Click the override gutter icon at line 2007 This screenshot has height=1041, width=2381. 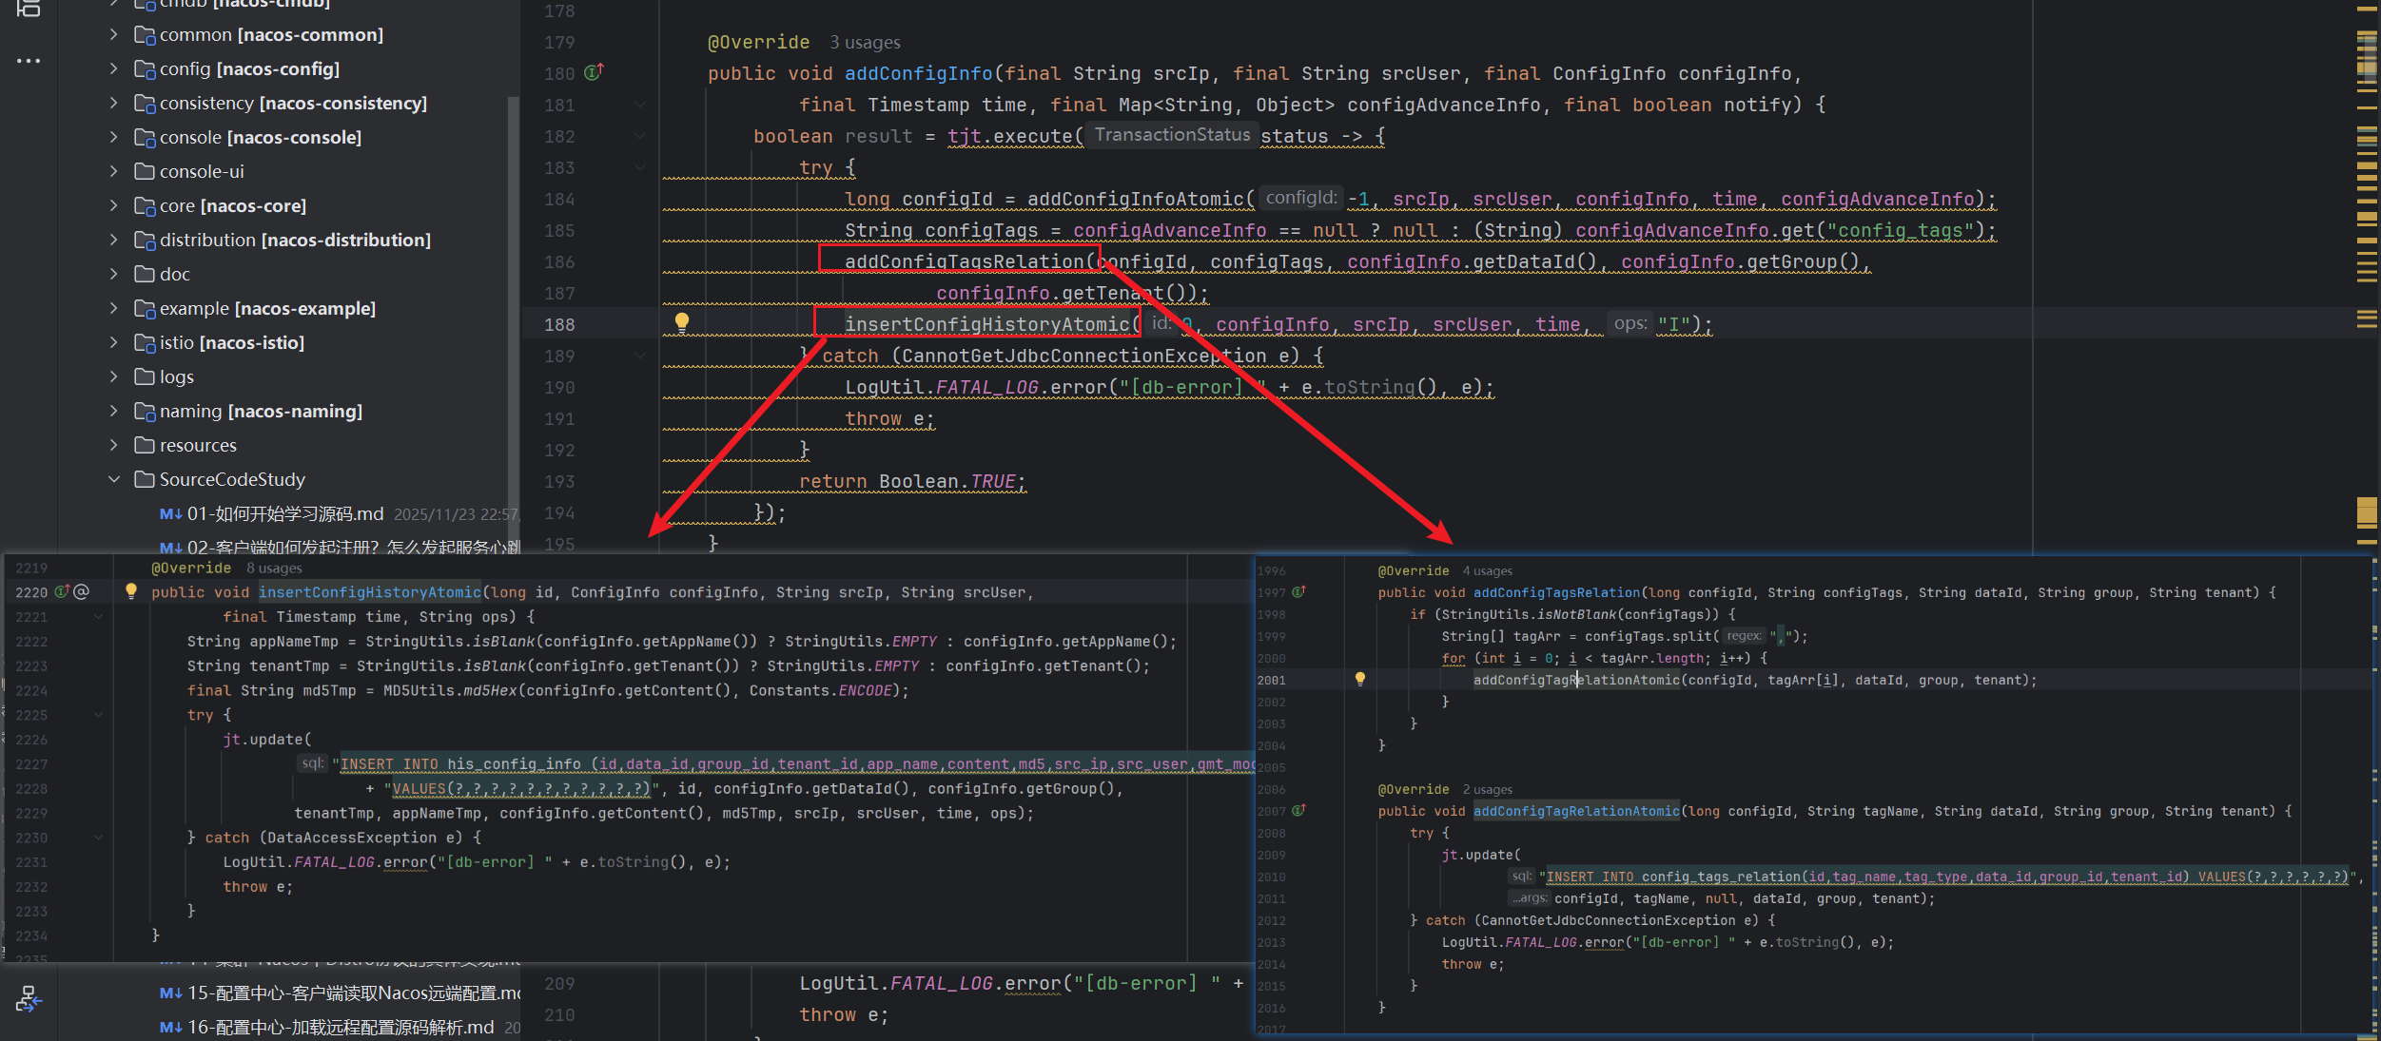tap(1298, 810)
